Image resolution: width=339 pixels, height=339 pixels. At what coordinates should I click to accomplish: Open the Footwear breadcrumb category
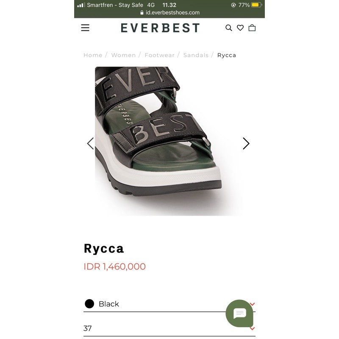tap(160, 56)
